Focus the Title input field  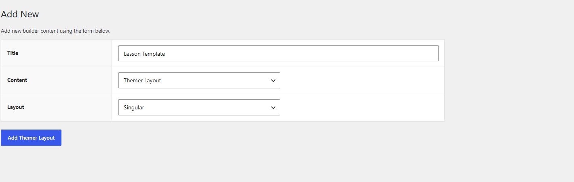coord(278,53)
